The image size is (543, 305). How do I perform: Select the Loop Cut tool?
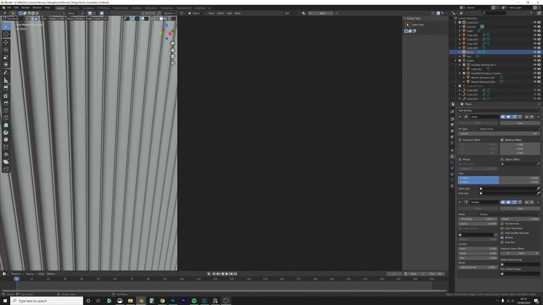(6, 111)
